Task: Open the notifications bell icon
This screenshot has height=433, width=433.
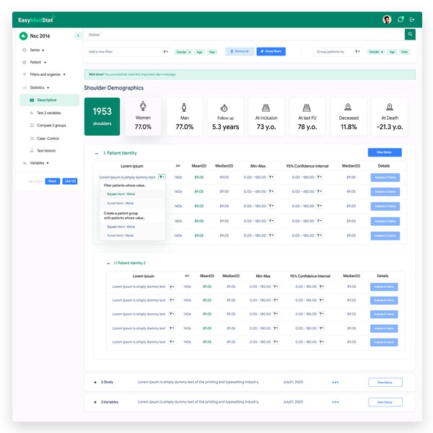Action: pyautogui.click(x=401, y=19)
